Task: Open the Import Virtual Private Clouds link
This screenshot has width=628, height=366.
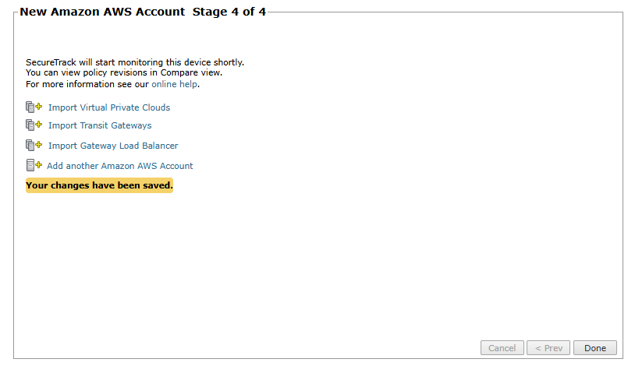Action: click(x=108, y=107)
